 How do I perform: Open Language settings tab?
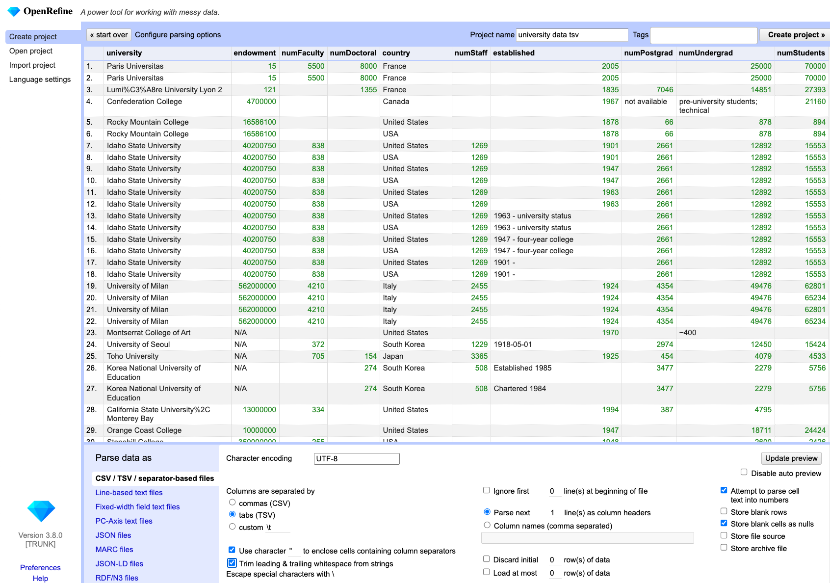(x=40, y=79)
